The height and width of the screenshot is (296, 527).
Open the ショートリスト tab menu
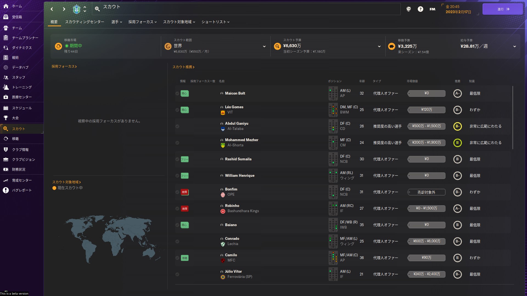point(215,22)
